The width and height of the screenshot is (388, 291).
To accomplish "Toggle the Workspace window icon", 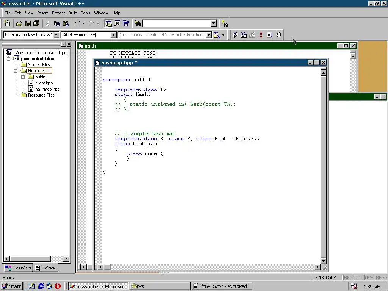I will (108, 23).
